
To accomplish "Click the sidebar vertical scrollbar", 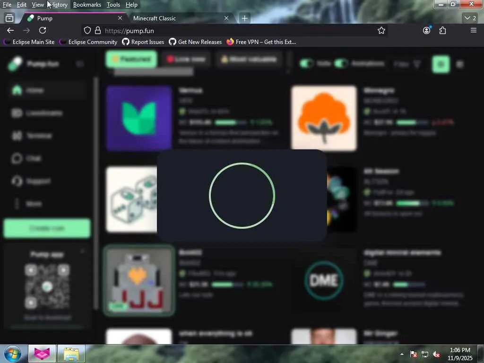I will tap(96, 193).
